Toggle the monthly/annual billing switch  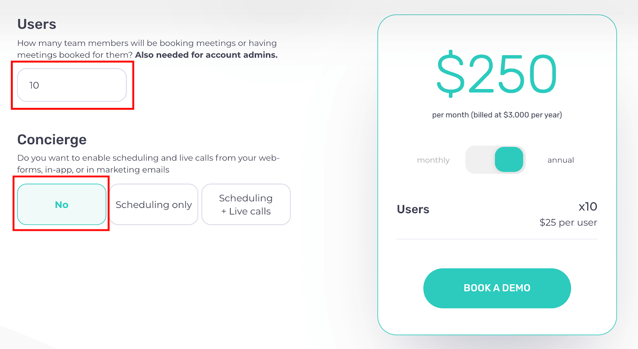(x=495, y=160)
